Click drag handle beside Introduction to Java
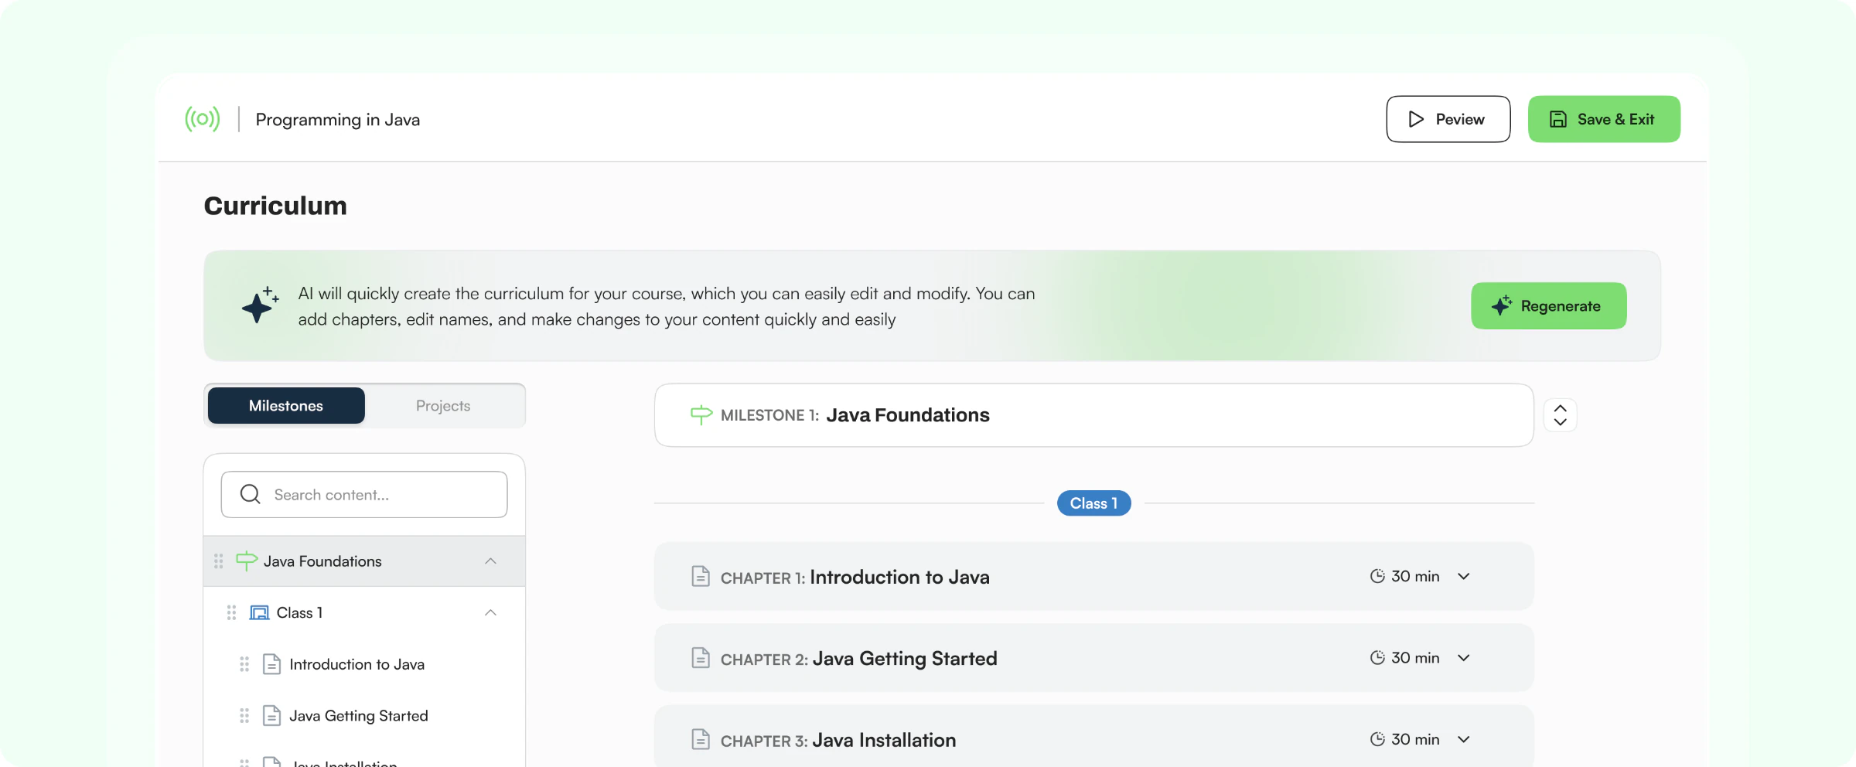This screenshot has width=1856, height=767. tap(244, 664)
